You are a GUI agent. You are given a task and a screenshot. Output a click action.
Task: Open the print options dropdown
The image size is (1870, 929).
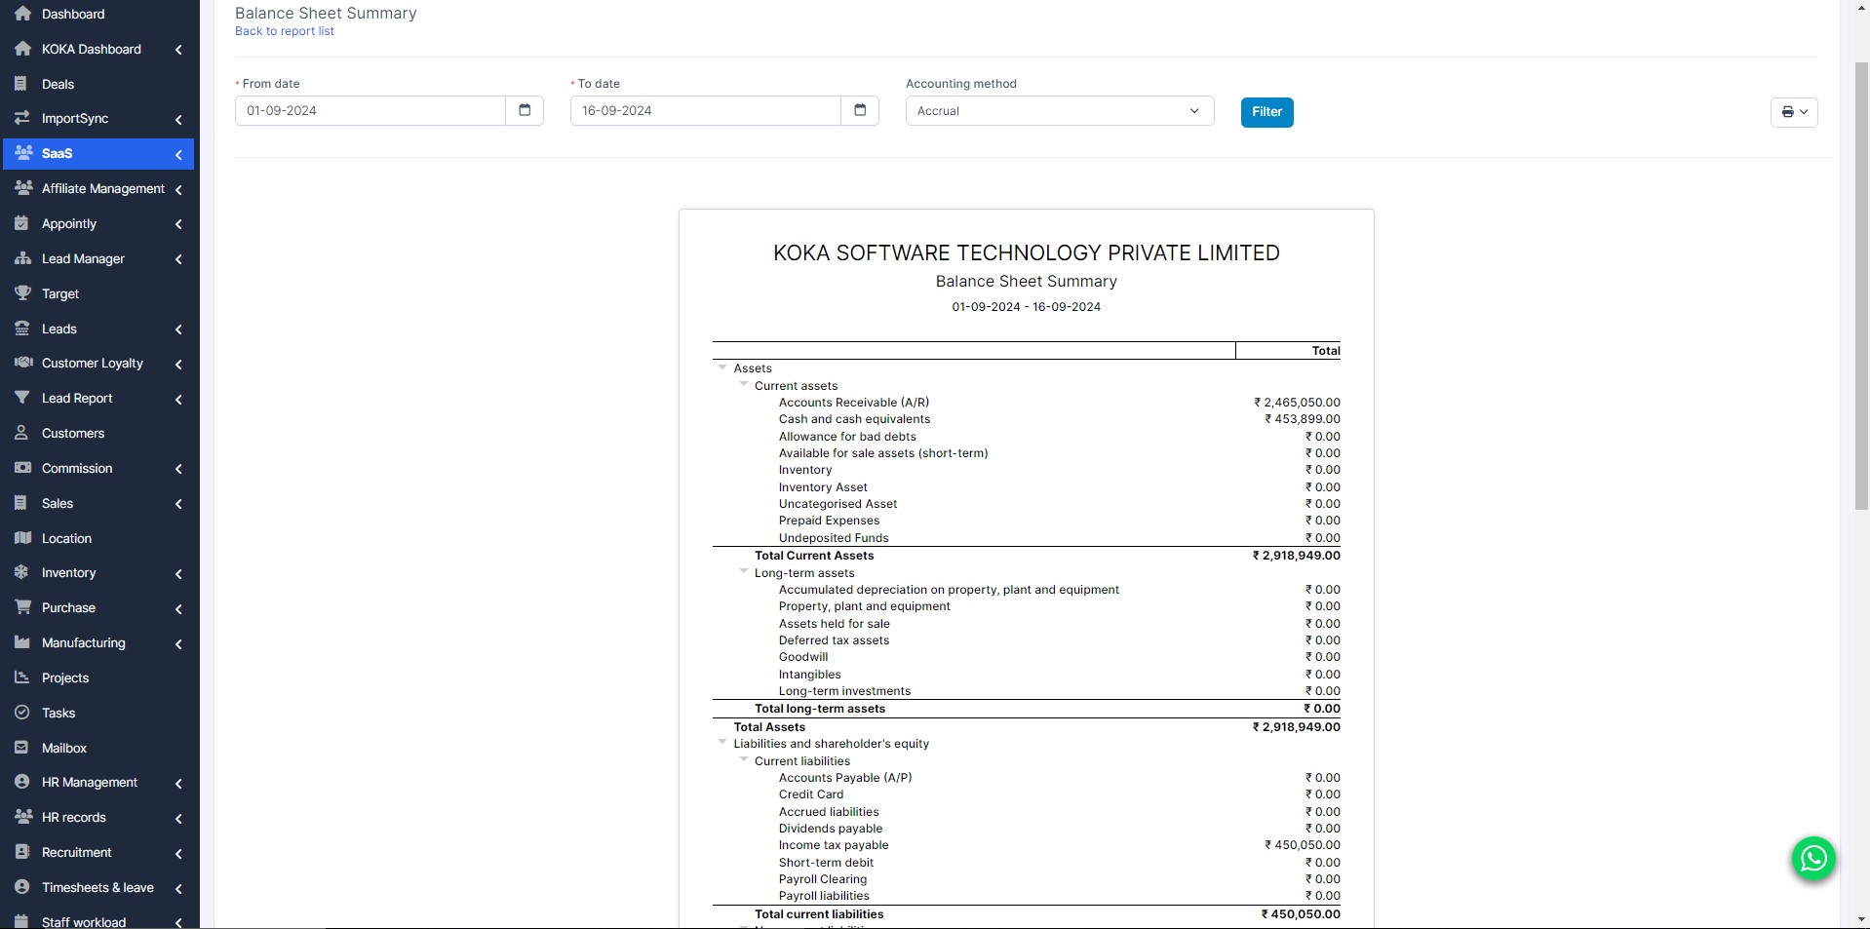pyautogui.click(x=1794, y=112)
